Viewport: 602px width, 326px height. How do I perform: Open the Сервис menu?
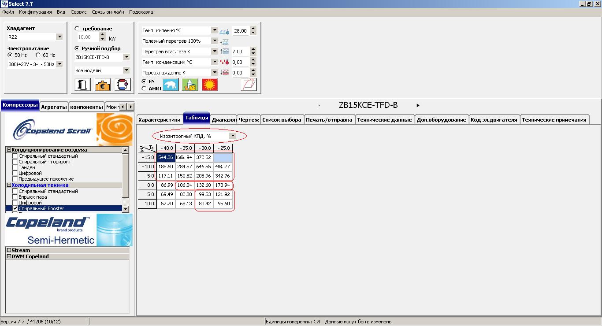click(x=78, y=12)
